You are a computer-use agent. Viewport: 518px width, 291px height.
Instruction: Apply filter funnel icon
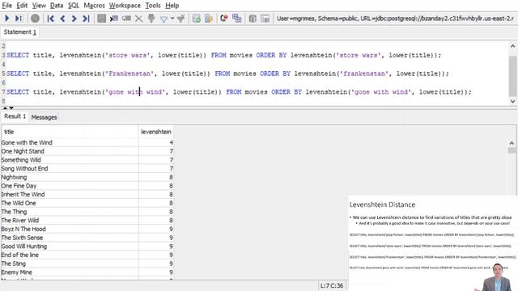(x=163, y=19)
